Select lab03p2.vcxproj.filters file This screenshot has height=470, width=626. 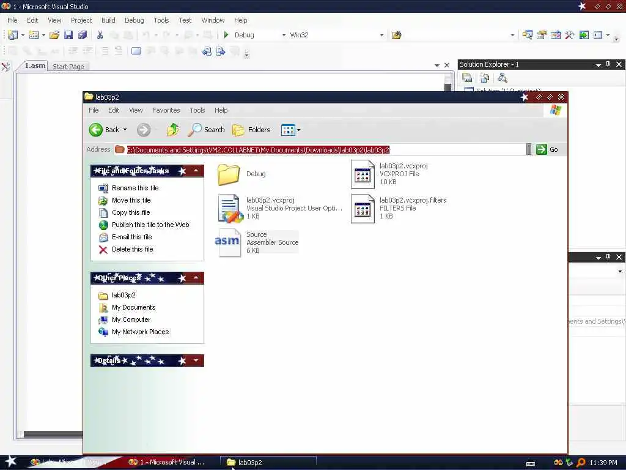(x=399, y=208)
